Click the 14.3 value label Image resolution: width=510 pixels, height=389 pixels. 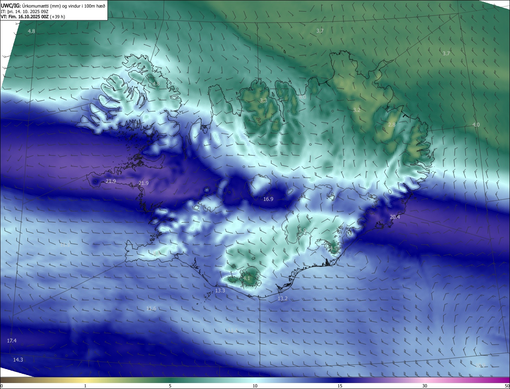[x=18, y=360]
